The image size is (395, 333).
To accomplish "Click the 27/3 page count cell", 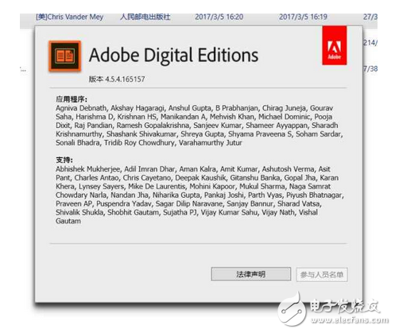I will 370,17.
